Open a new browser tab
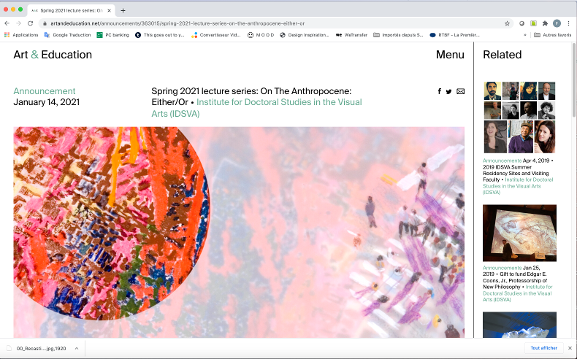Viewport: 577px width, 359px height. (x=123, y=10)
